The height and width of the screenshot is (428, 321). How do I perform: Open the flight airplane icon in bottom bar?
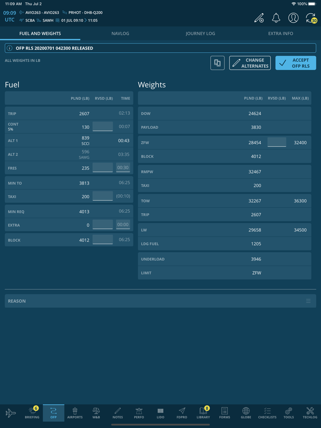pyautogui.click(x=10, y=413)
